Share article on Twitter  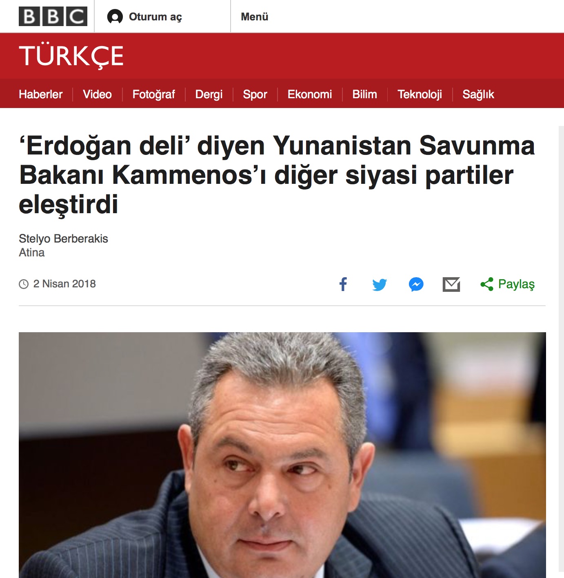(x=380, y=285)
